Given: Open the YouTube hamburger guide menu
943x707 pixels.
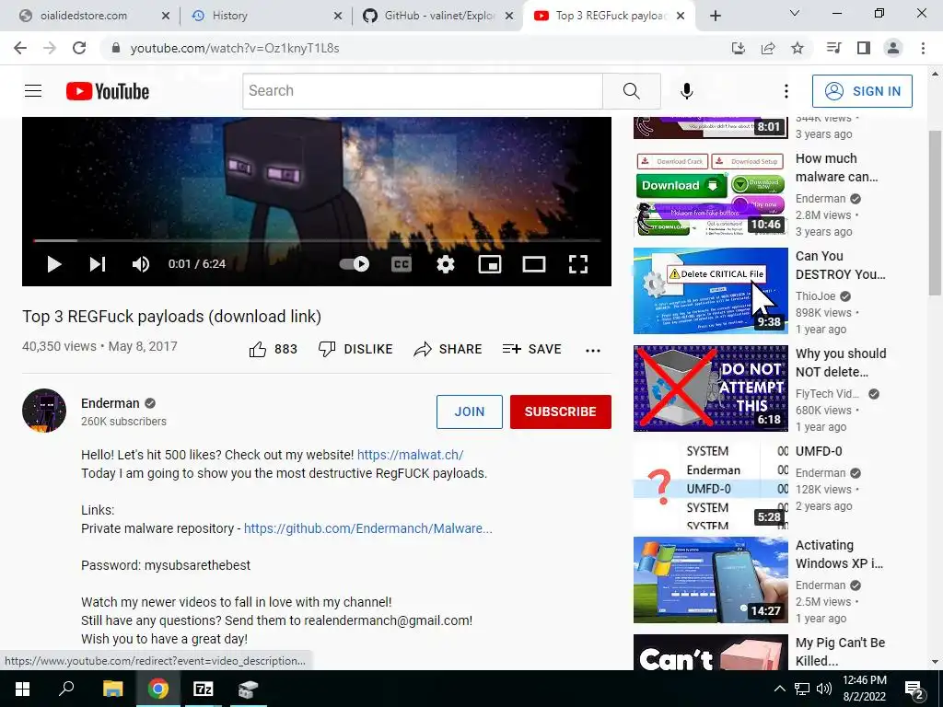Looking at the screenshot, I should 33,91.
